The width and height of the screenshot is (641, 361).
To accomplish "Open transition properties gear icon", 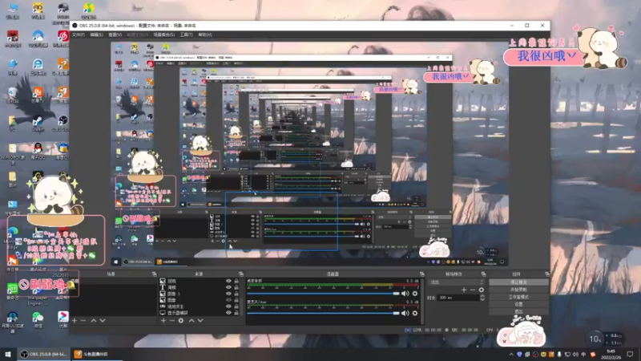I will coord(482,290).
